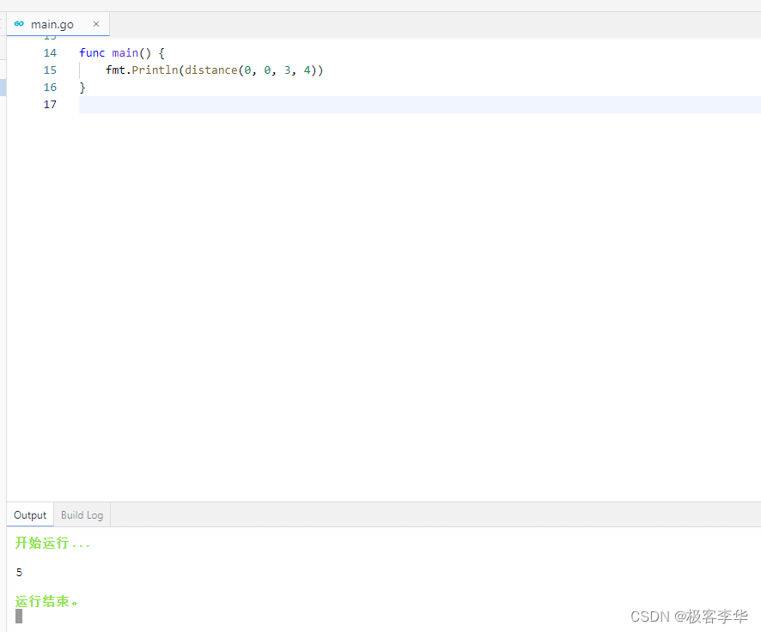Select the main.go editor tab
761x632 pixels.
(58, 24)
